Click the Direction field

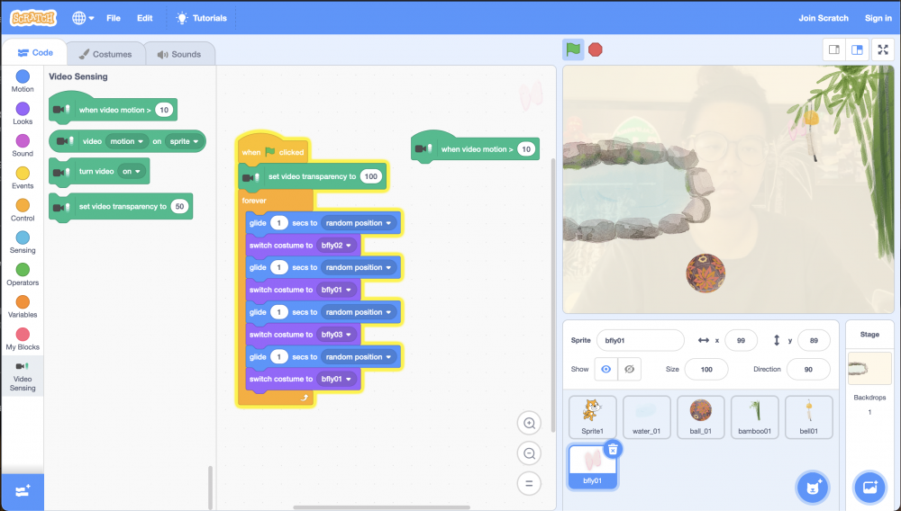click(x=808, y=370)
